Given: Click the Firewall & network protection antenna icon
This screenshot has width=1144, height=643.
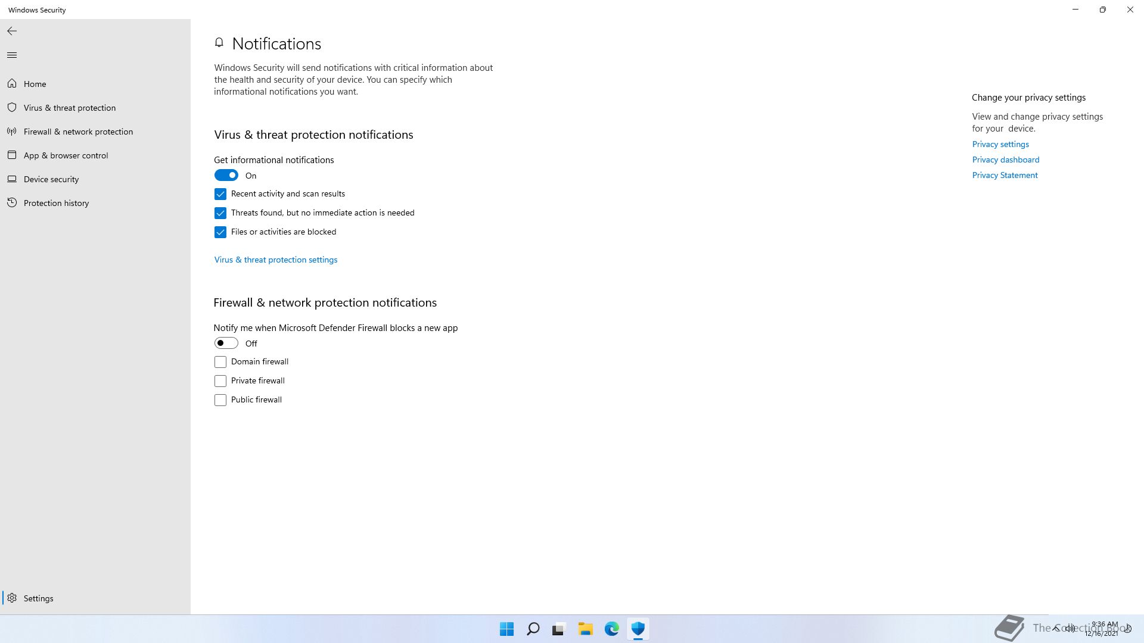Looking at the screenshot, I should 12,132.
